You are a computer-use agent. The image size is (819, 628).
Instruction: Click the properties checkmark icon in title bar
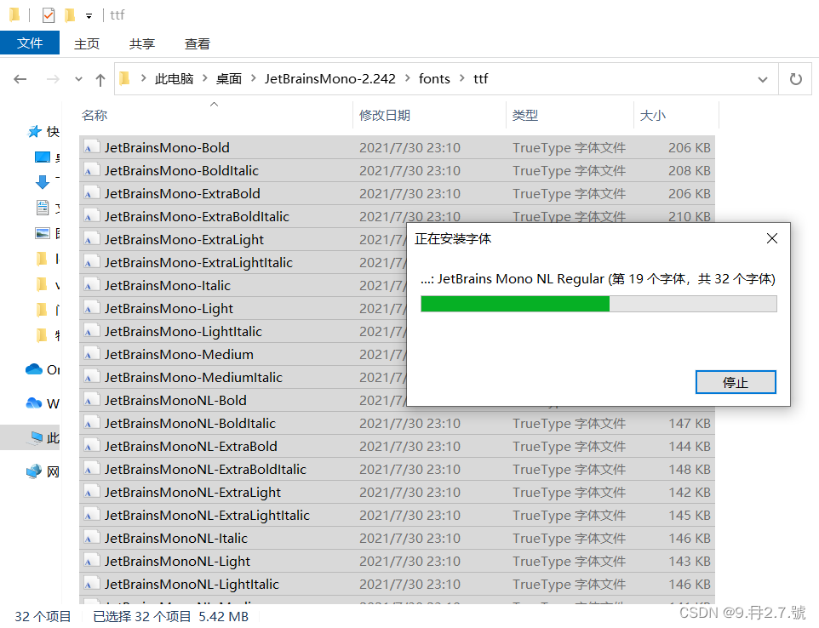[49, 15]
